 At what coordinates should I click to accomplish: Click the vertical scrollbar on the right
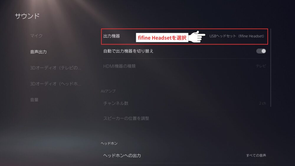click(x=271, y=68)
